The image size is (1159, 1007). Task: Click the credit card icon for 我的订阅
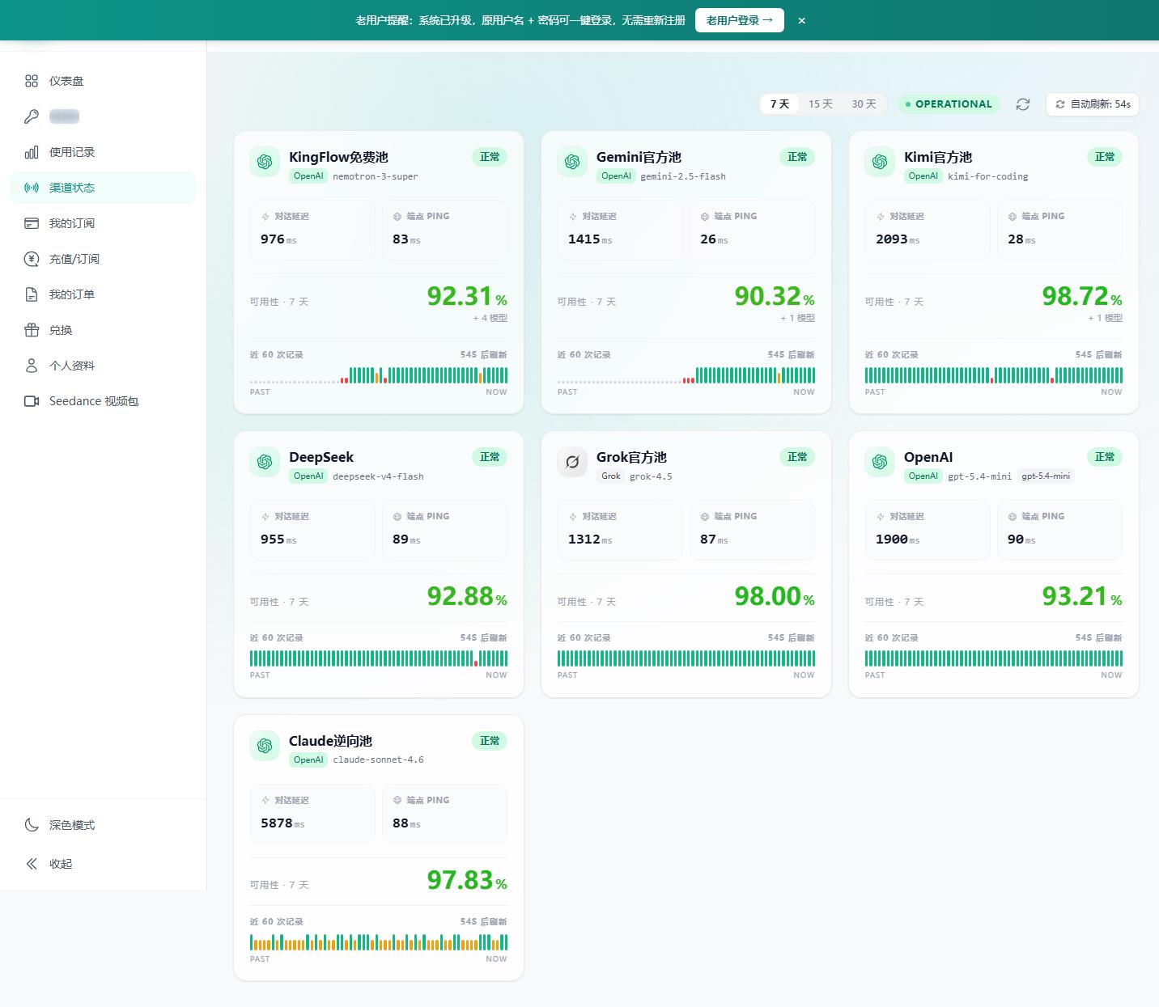click(x=32, y=223)
